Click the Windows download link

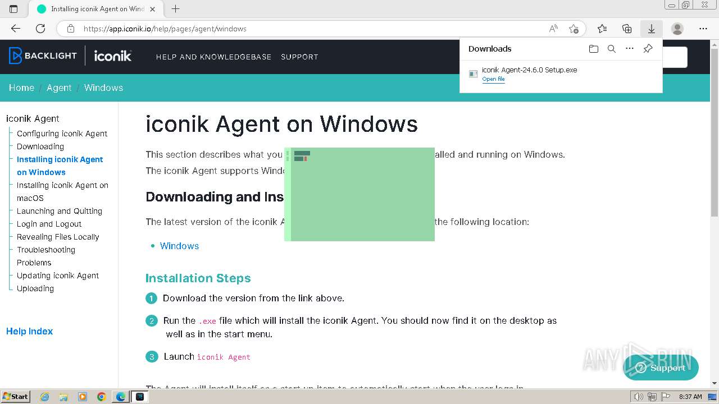click(x=179, y=246)
